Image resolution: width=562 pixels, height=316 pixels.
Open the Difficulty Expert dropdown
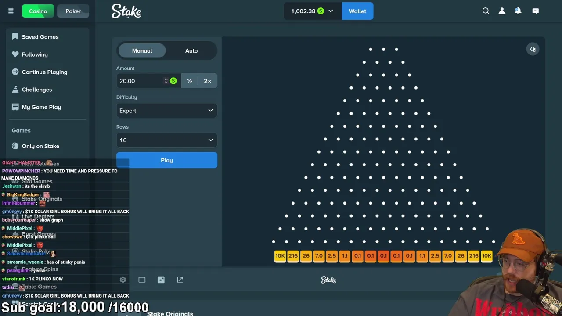167,111
